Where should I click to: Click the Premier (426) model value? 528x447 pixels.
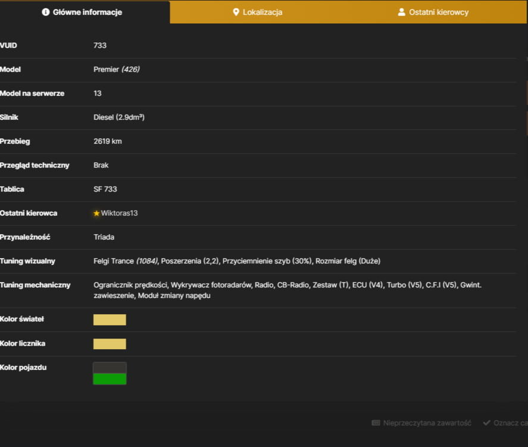[117, 70]
